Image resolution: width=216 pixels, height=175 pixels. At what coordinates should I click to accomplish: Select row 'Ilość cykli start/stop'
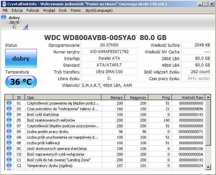pyautogui.click(x=105, y=115)
